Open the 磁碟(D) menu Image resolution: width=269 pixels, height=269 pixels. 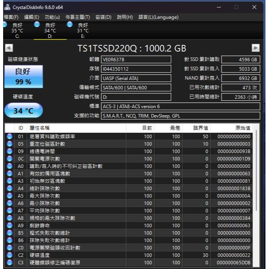click(x=103, y=17)
